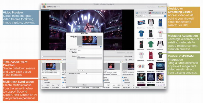Open the Google Search palette tab
203x103 pixels.
[x=141, y=13]
